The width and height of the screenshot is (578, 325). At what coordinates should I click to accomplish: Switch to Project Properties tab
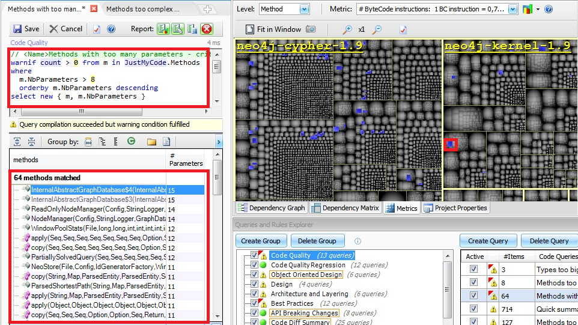tap(455, 208)
